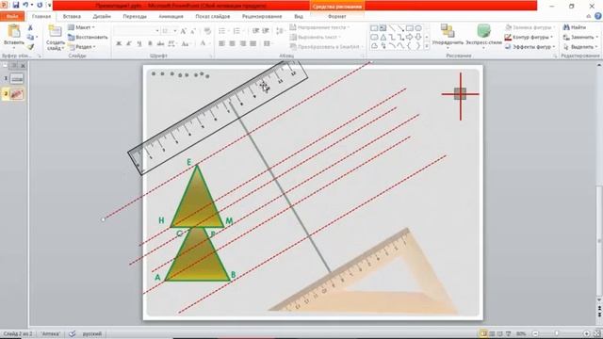Open the Drawing group dialog launcher
The width and height of the screenshot is (603, 339).
click(x=555, y=56)
